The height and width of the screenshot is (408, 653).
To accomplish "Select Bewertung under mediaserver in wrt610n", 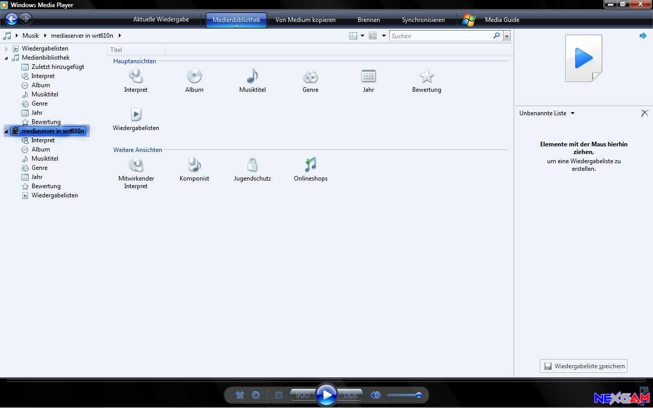I will 46,186.
